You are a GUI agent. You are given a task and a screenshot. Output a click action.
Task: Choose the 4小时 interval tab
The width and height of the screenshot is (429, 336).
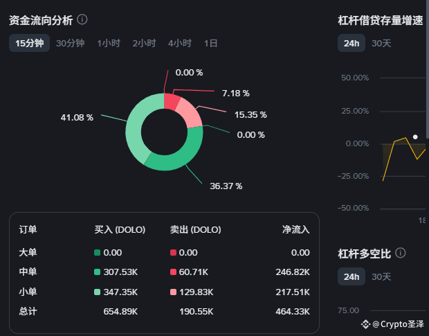click(x=179, y=43)
